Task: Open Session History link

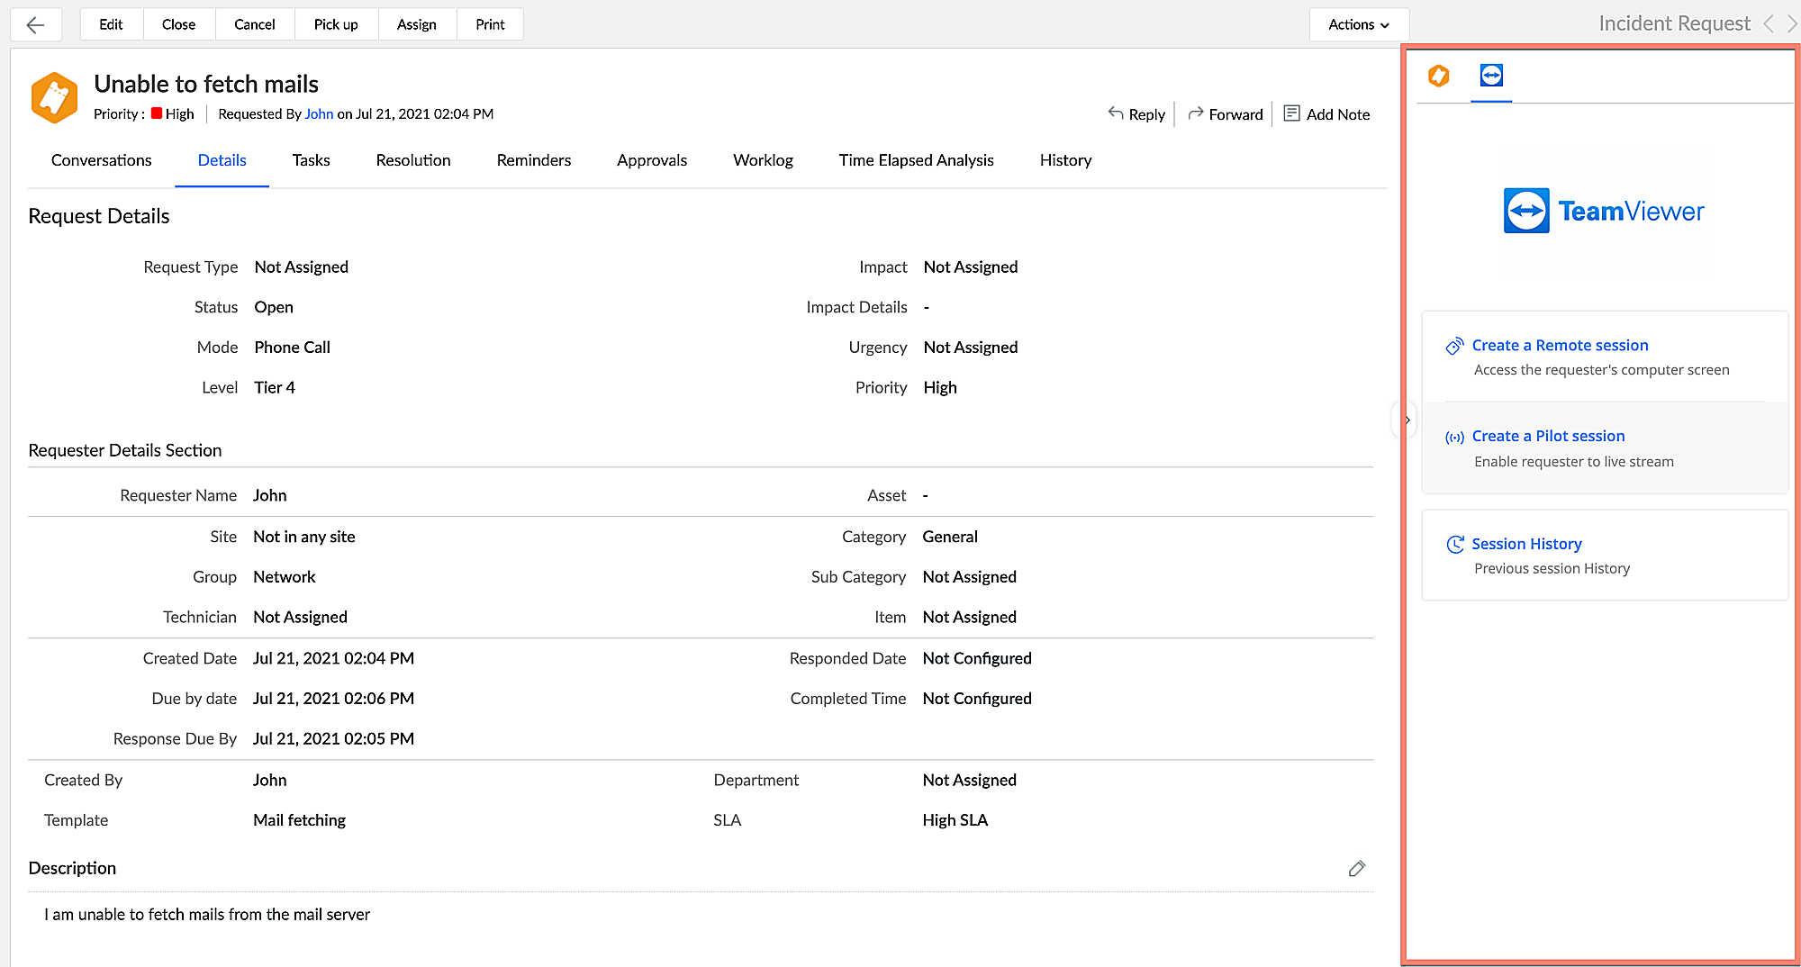Action: click(x=1526, y=544)
